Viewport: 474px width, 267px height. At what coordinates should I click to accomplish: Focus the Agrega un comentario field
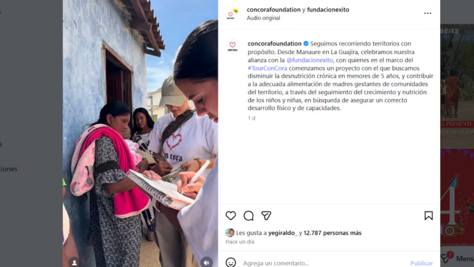[x=323, y=263]
